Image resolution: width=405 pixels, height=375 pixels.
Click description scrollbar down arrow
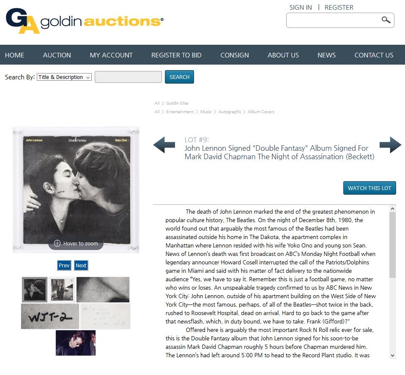pyautogui.click(x=392, y=356)
